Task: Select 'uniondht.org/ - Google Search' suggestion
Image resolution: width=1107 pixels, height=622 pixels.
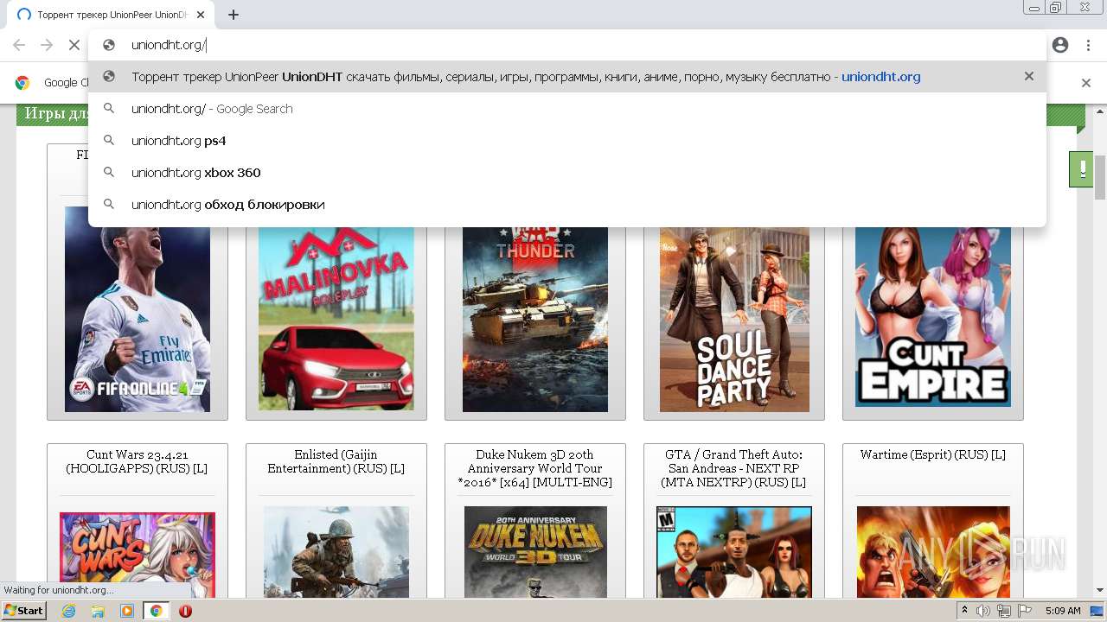Action: click(x=566, y=109)
